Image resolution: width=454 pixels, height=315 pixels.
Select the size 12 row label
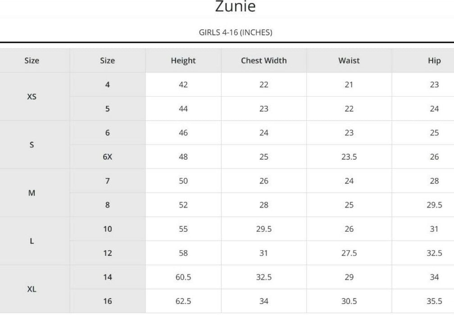click(x=107, y=253)
